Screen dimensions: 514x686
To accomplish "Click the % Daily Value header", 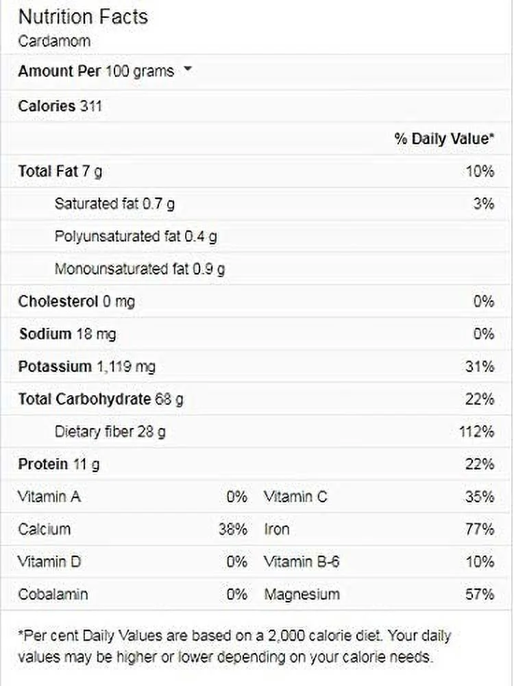I will [443, 139].
